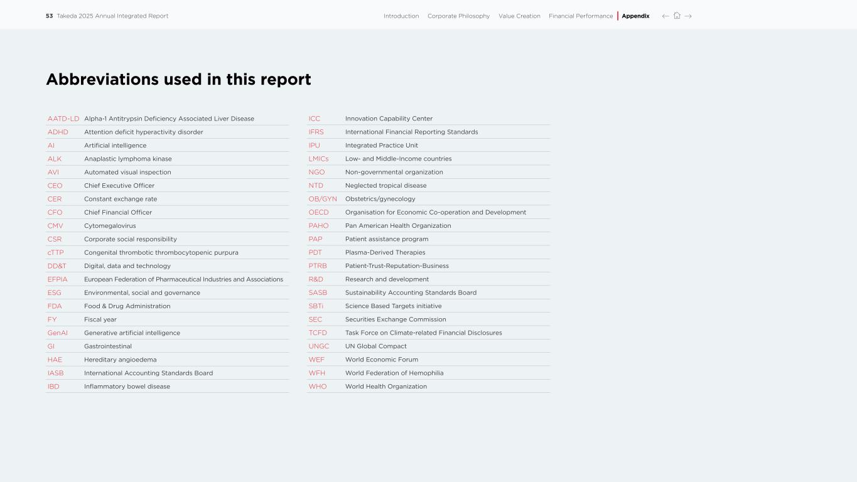Open the Financial Performance section
This screenshot has height=482, width=857.
pyautogui.click(x=581, y=16)
